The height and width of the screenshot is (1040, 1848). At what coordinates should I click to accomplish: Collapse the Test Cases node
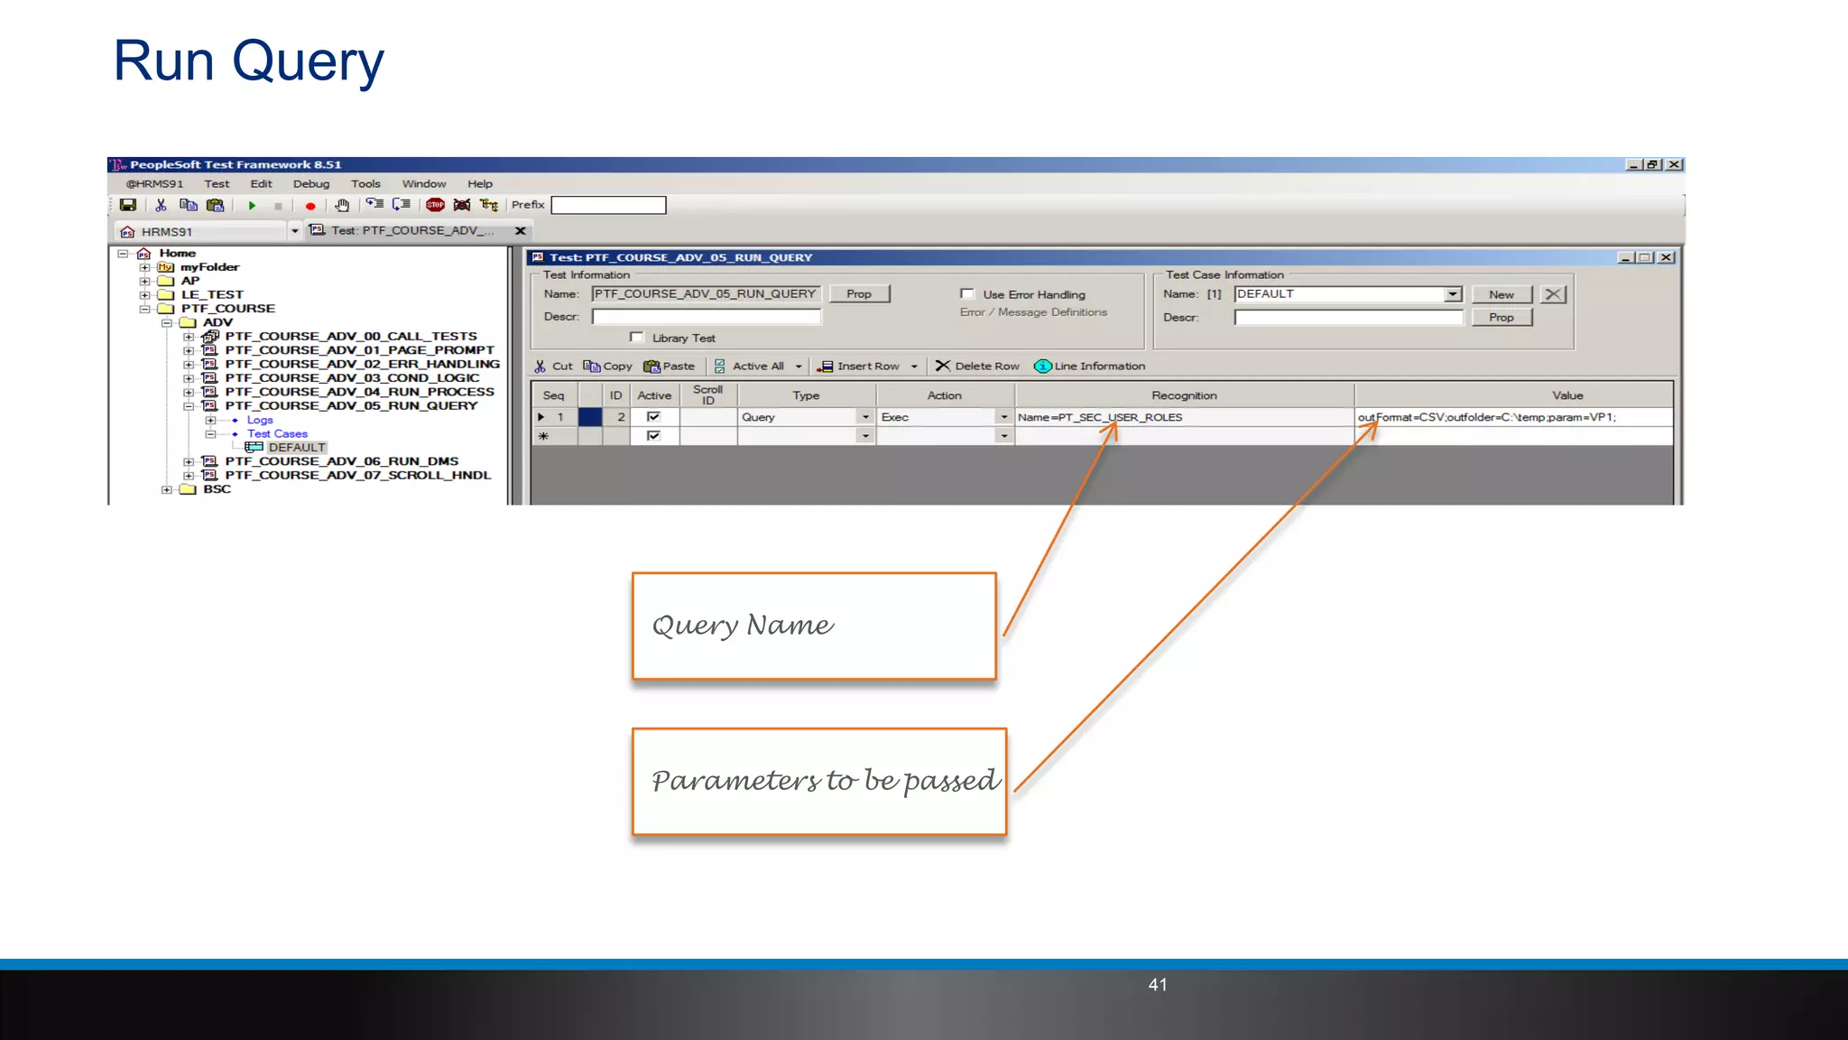(210, 434)
